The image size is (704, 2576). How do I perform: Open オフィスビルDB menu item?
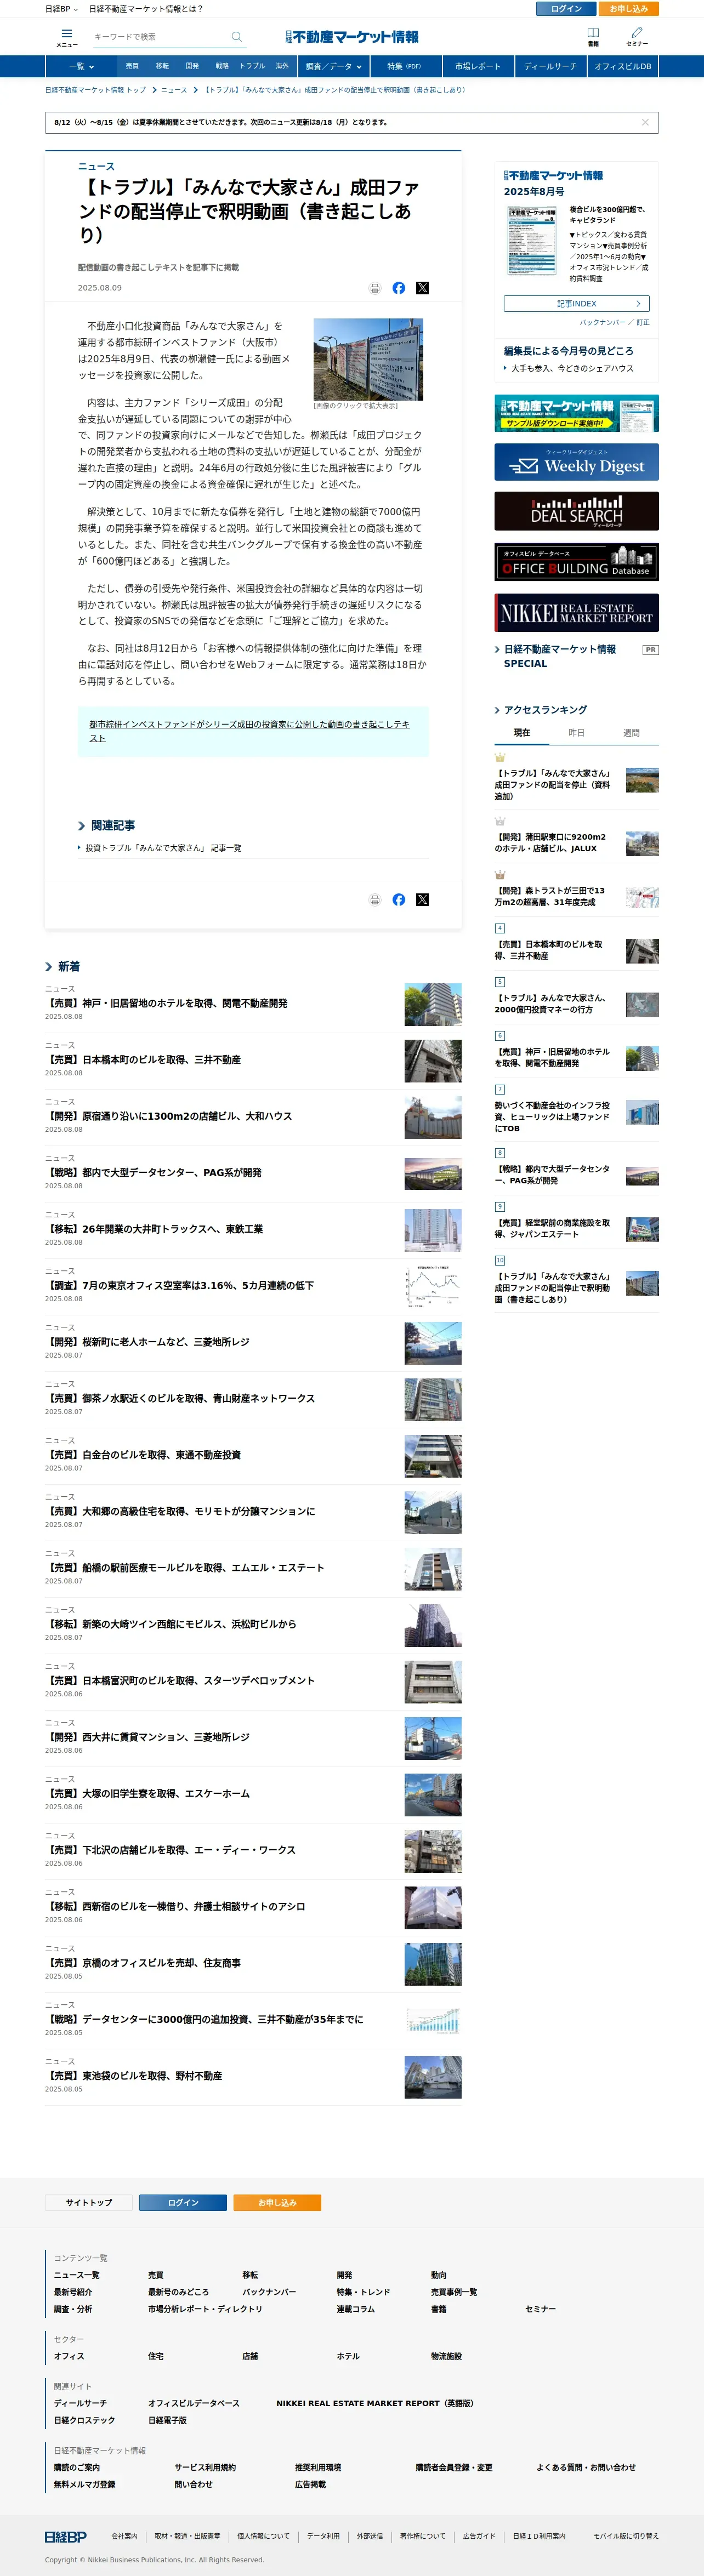coord(622,67)
